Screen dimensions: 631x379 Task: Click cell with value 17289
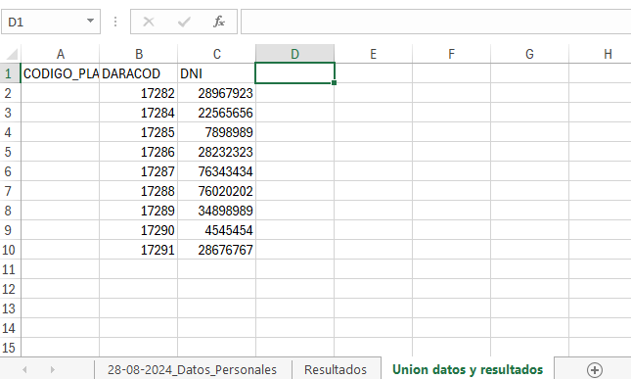pos(139,211)
